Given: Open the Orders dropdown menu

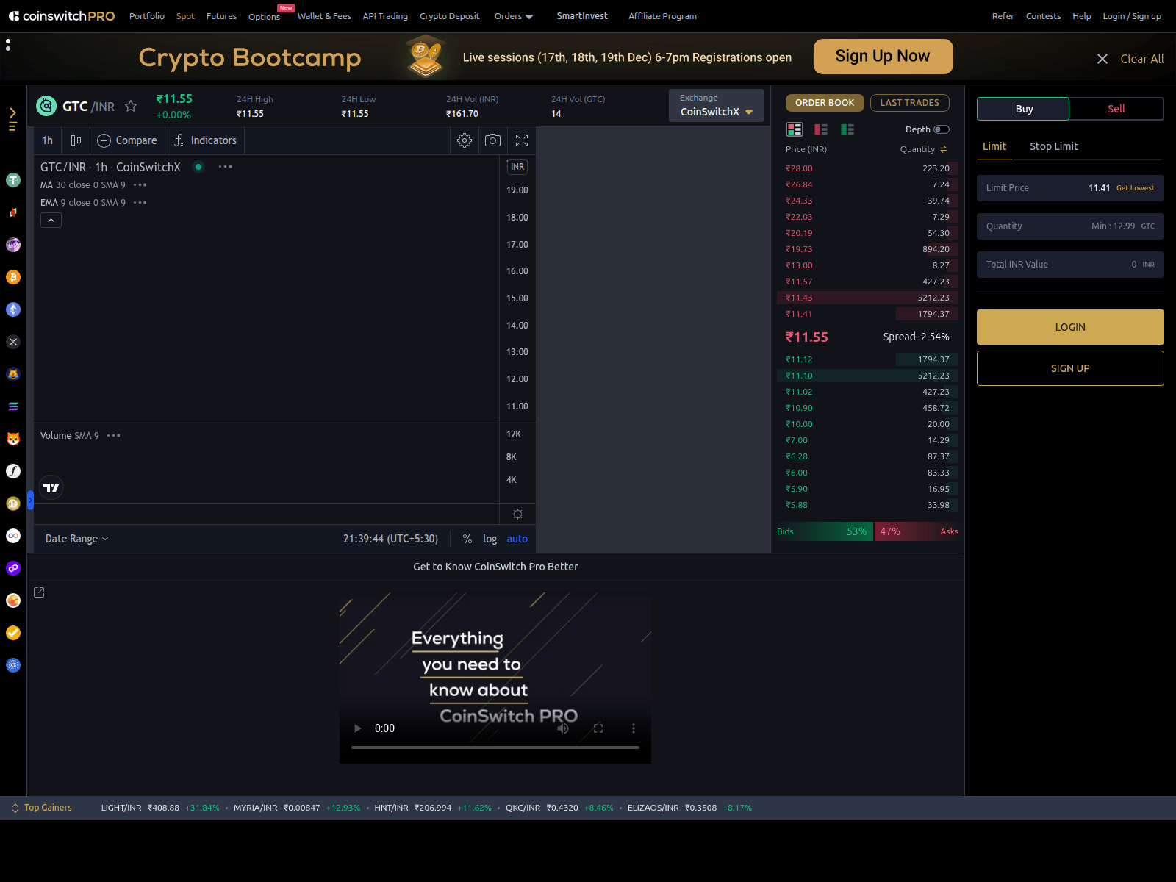Looking at the screenshot, I should click(513, 16).
